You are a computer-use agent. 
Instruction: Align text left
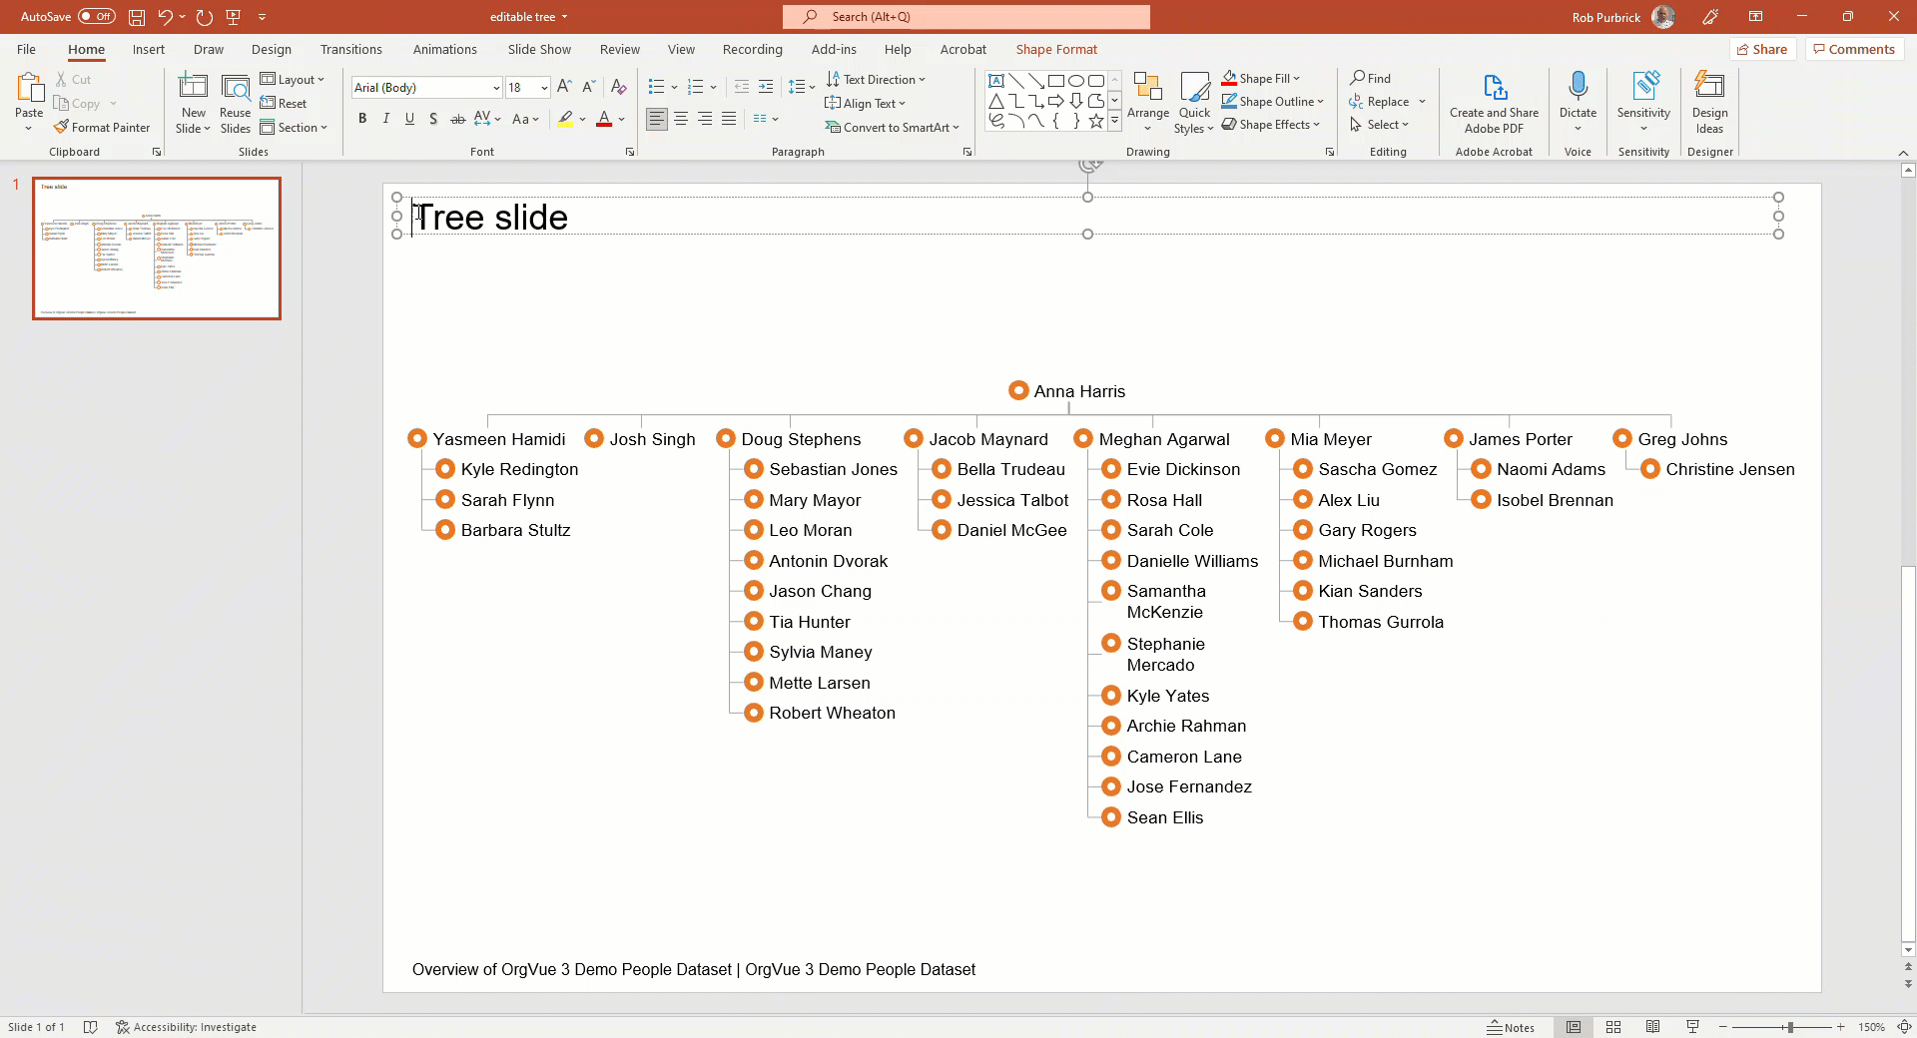point(657,119)
